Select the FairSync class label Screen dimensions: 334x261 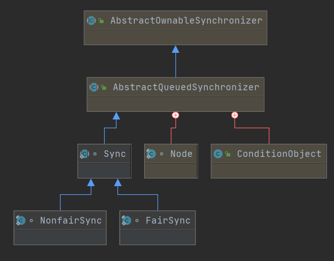tap(168, 220)
